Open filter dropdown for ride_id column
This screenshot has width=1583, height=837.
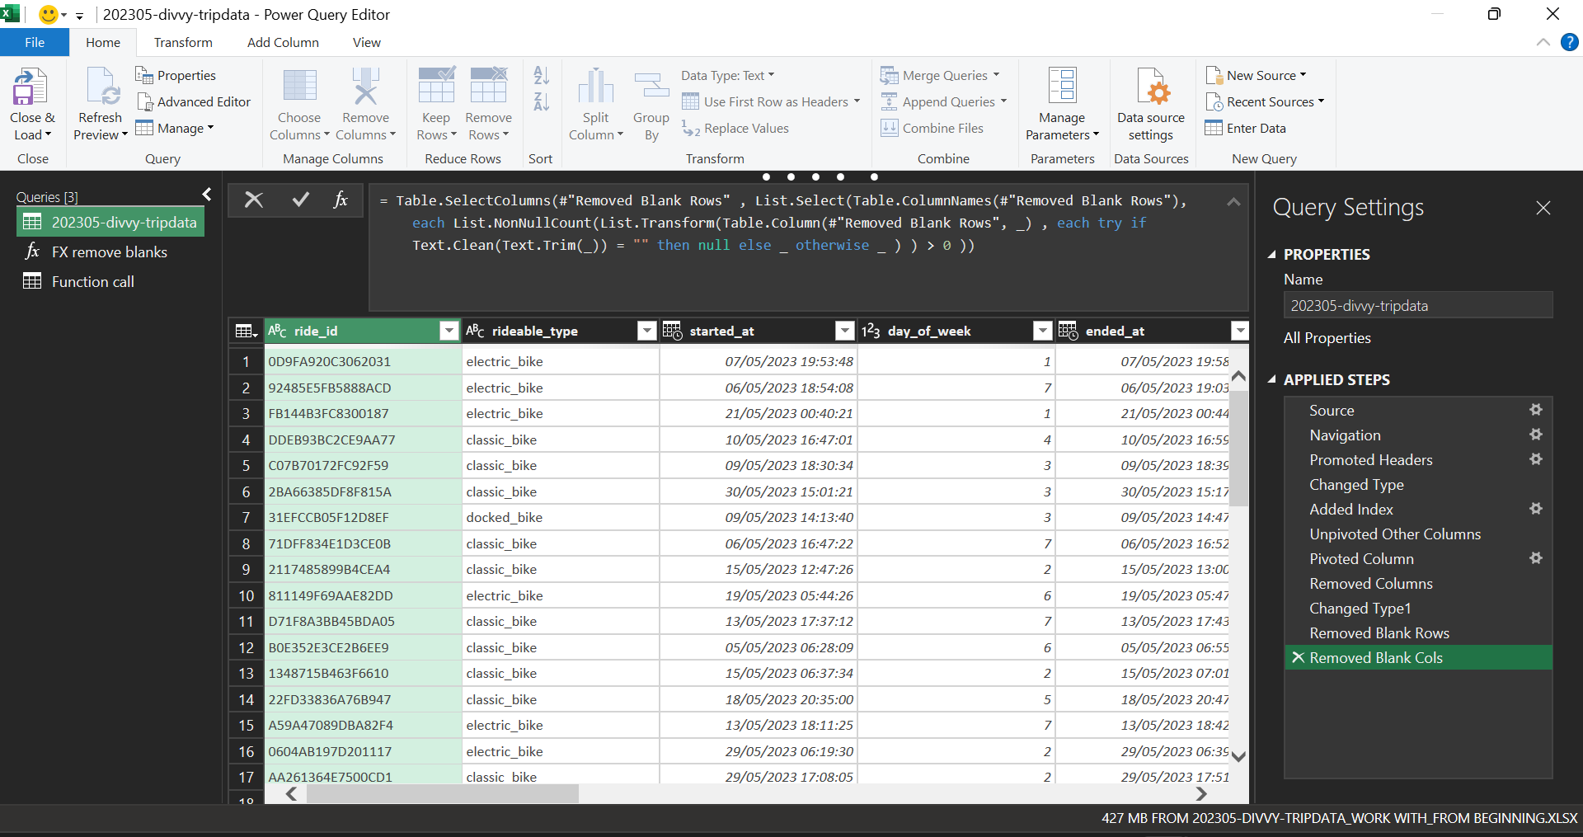coord(449,331)
